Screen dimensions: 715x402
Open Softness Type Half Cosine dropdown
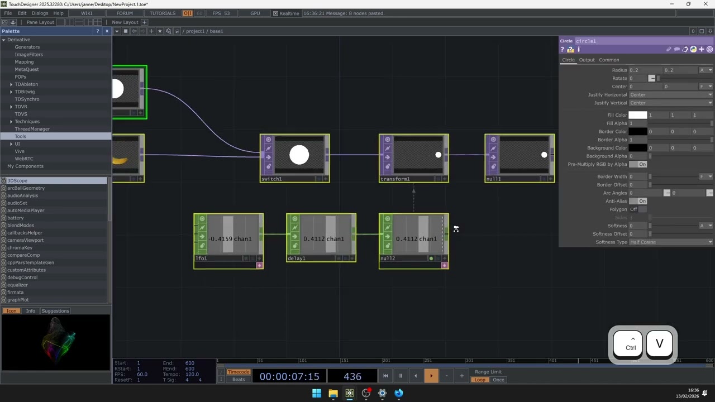(671, 242)
